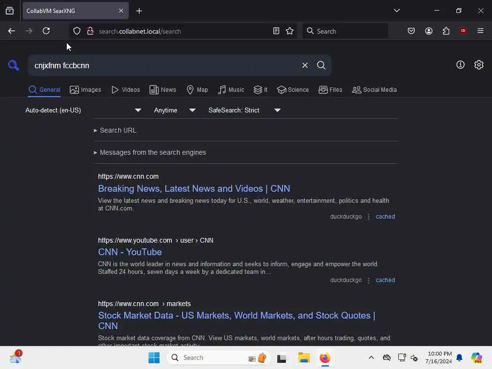Open Stock Market Data CNN result
This screenshot has height=369, width=492.
click(236, 320)
